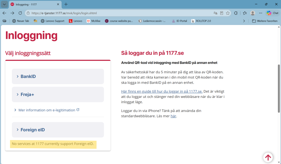Click the Inloggning page heading

(31, 35)
